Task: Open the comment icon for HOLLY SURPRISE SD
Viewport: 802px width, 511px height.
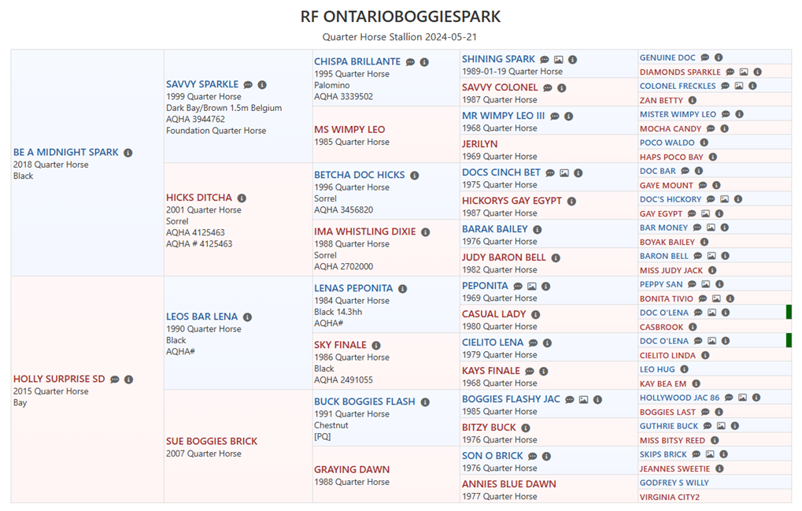Action: pos(115,380)
